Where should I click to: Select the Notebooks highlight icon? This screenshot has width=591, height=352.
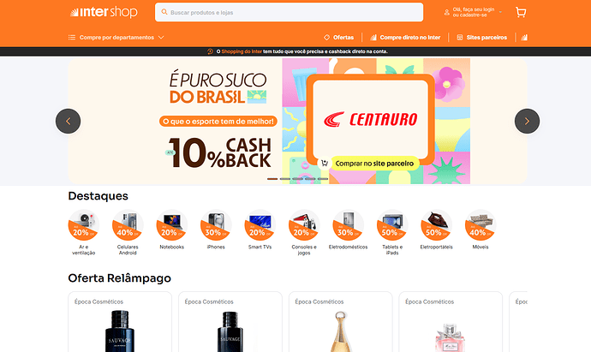click(172, 225)
